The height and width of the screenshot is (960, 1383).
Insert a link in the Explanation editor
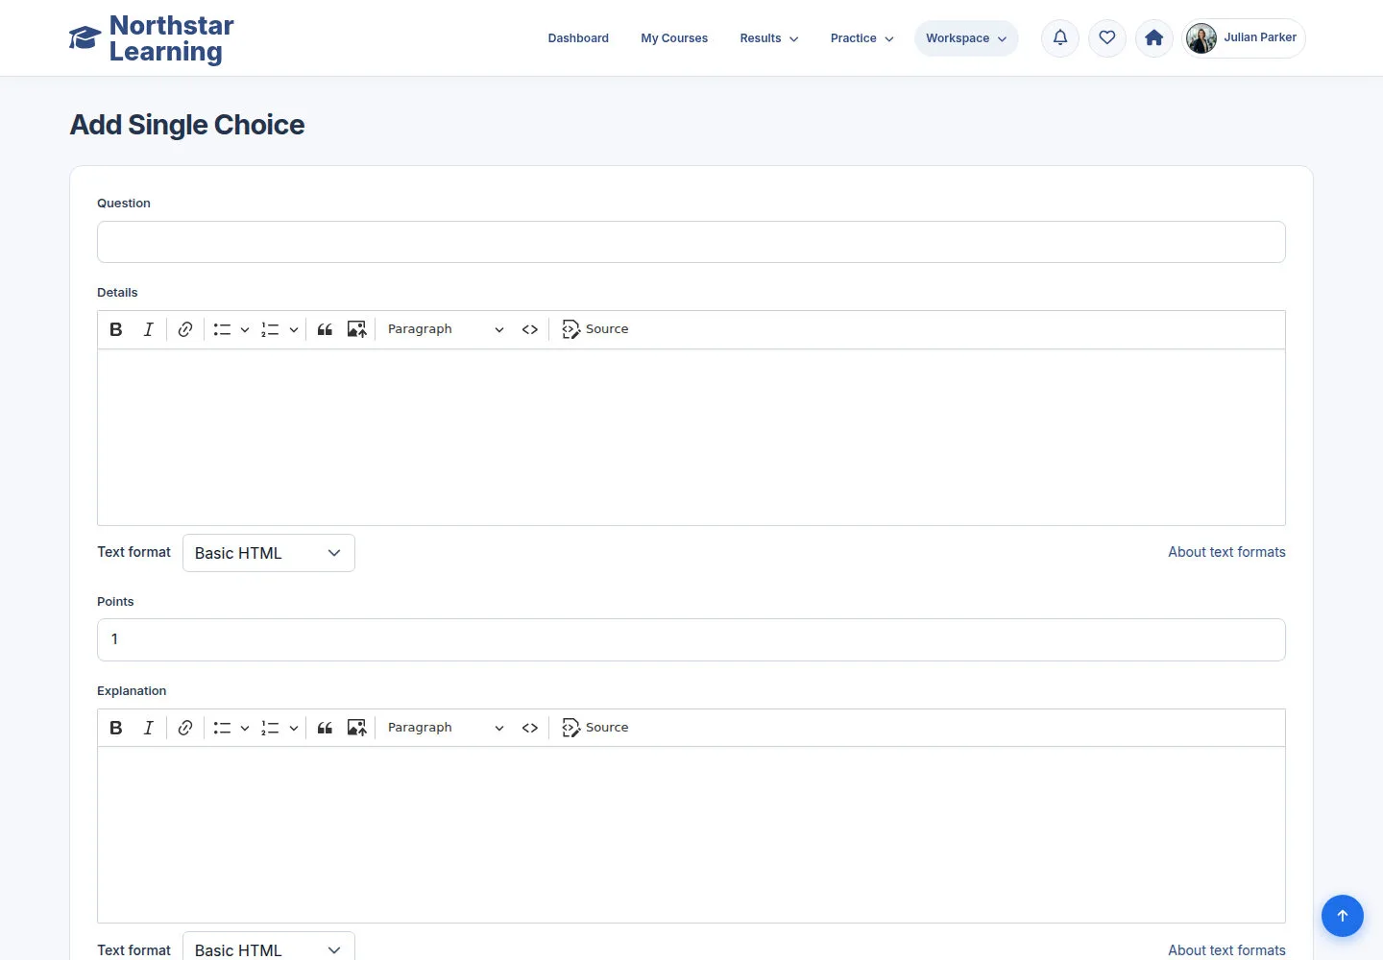pos(185,728)
